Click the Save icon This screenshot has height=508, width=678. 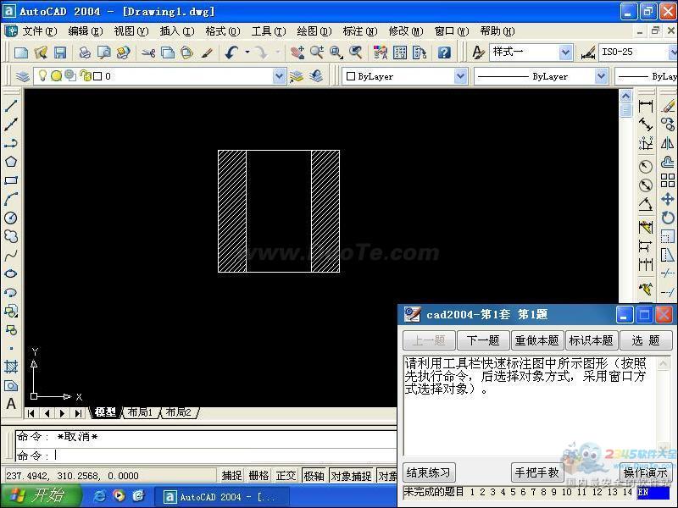point(60,52)
